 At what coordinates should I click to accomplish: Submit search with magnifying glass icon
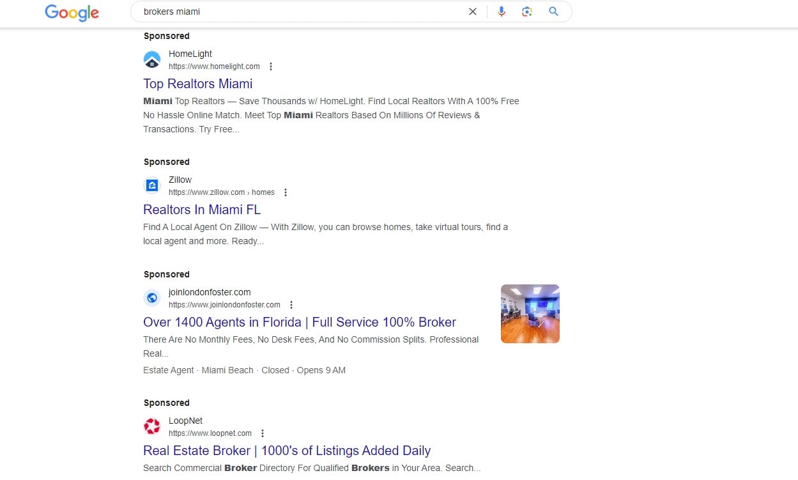tap(554, 12)
